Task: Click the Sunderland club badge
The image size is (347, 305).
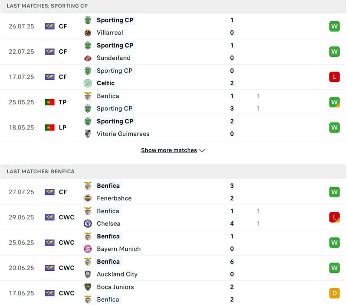Action: [88, 58]
